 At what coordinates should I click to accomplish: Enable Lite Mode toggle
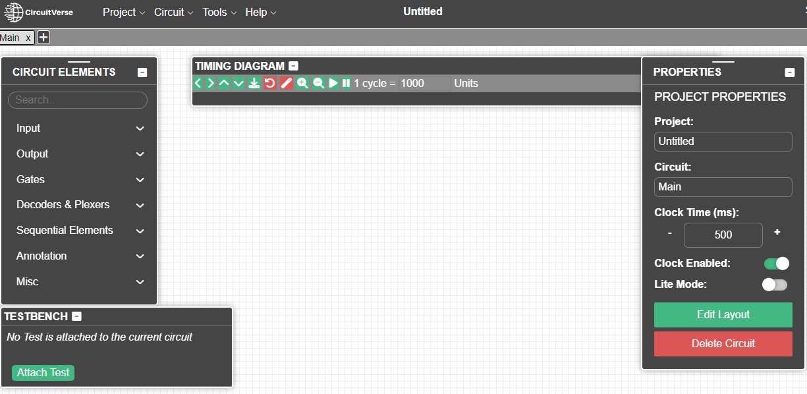click(775, 285)
